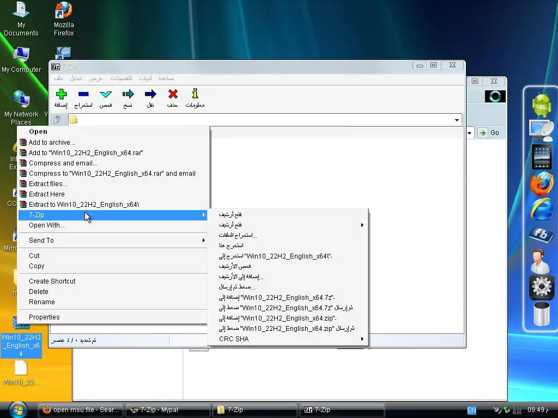Choose Delete in context menu
Screen dimensions: 558x418
tap(112, 292)
